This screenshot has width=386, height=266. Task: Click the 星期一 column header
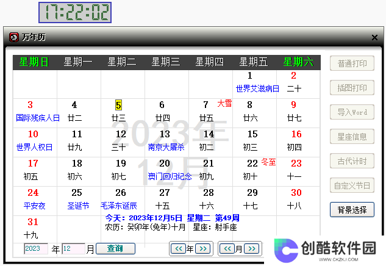[78, 62]
